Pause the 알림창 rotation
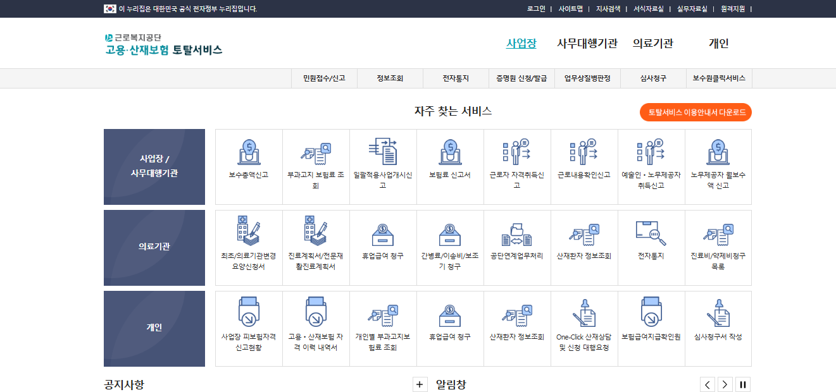 [744, 384]
